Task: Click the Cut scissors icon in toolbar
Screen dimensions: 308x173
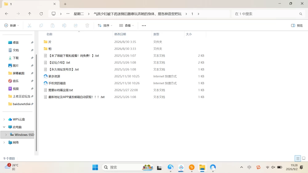Action: pyautogui.click(x=30, y=26)
